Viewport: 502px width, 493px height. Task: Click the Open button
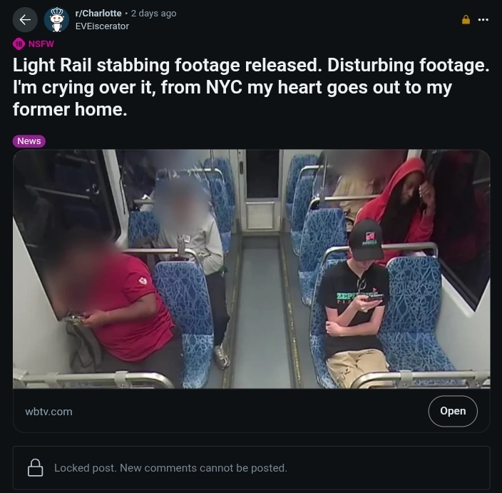(x=453, y=411)
